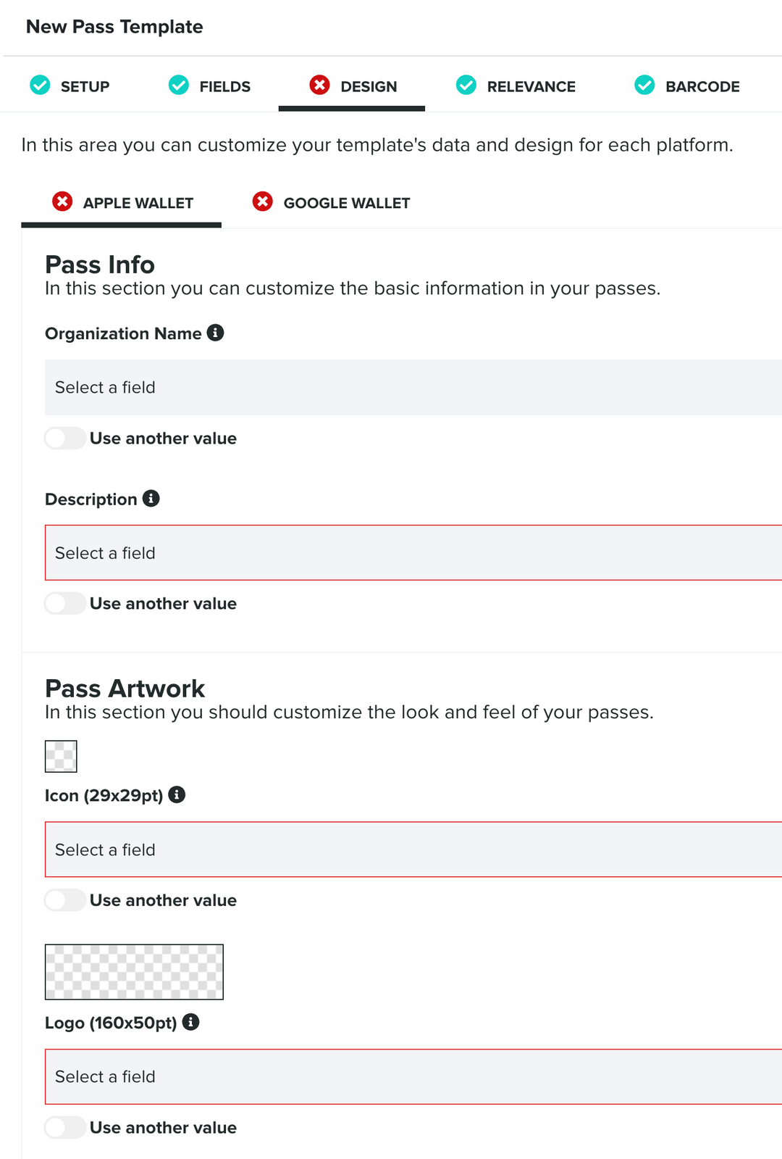
Task: Navigate back to the SETUP step
Action: pyautogui.click(x=85, y=86)
